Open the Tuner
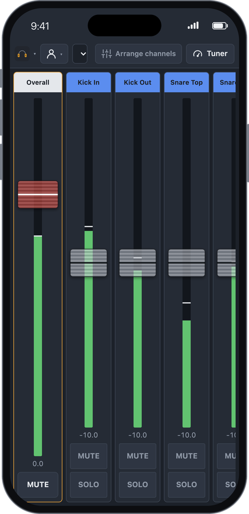This screenshot has height=514, width=249. (x=210, y=54)
